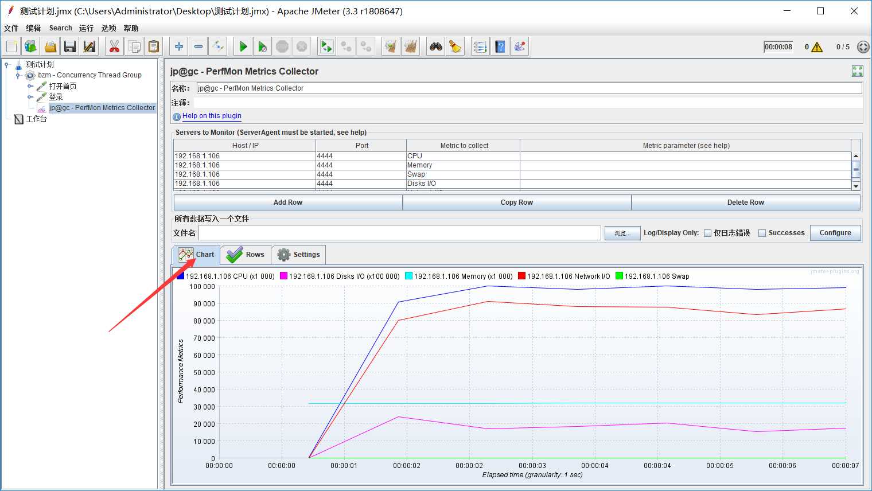Open Help with the question book icon
Screen dimensions: 872x491
(500, 46)
